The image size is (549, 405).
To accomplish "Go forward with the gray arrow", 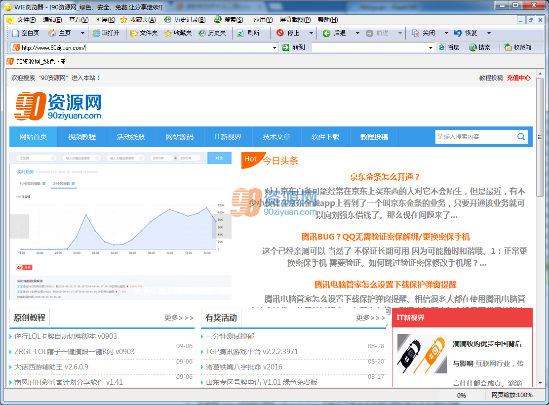I will tap(369, 33).
